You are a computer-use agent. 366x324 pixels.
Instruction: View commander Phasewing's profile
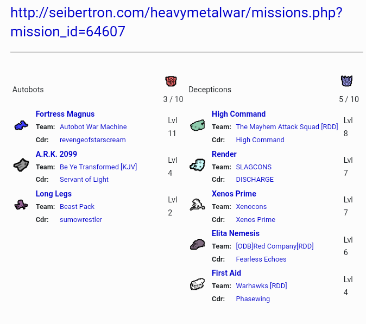pos(253,299)
